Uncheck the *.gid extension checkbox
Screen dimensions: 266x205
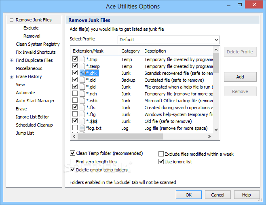click(x=75, y=87)
